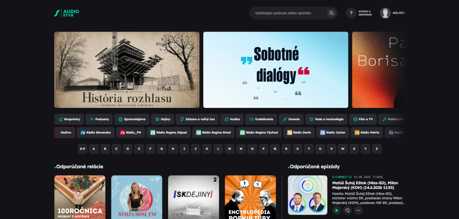
Task: Open the História rozhlasu banner
Action: pos(127,70)
